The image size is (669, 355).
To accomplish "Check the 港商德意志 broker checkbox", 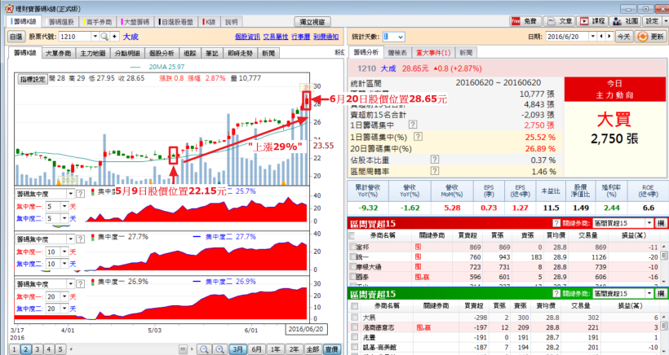I will [x=354, y=327].
